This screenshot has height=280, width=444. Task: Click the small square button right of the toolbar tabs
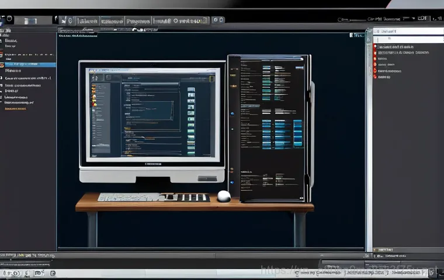[x=218, y=20]
